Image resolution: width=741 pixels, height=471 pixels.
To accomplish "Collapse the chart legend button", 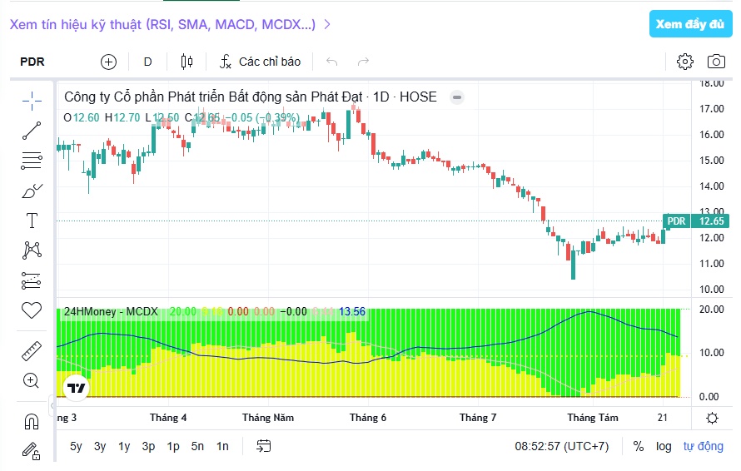I will coord(456,97).
